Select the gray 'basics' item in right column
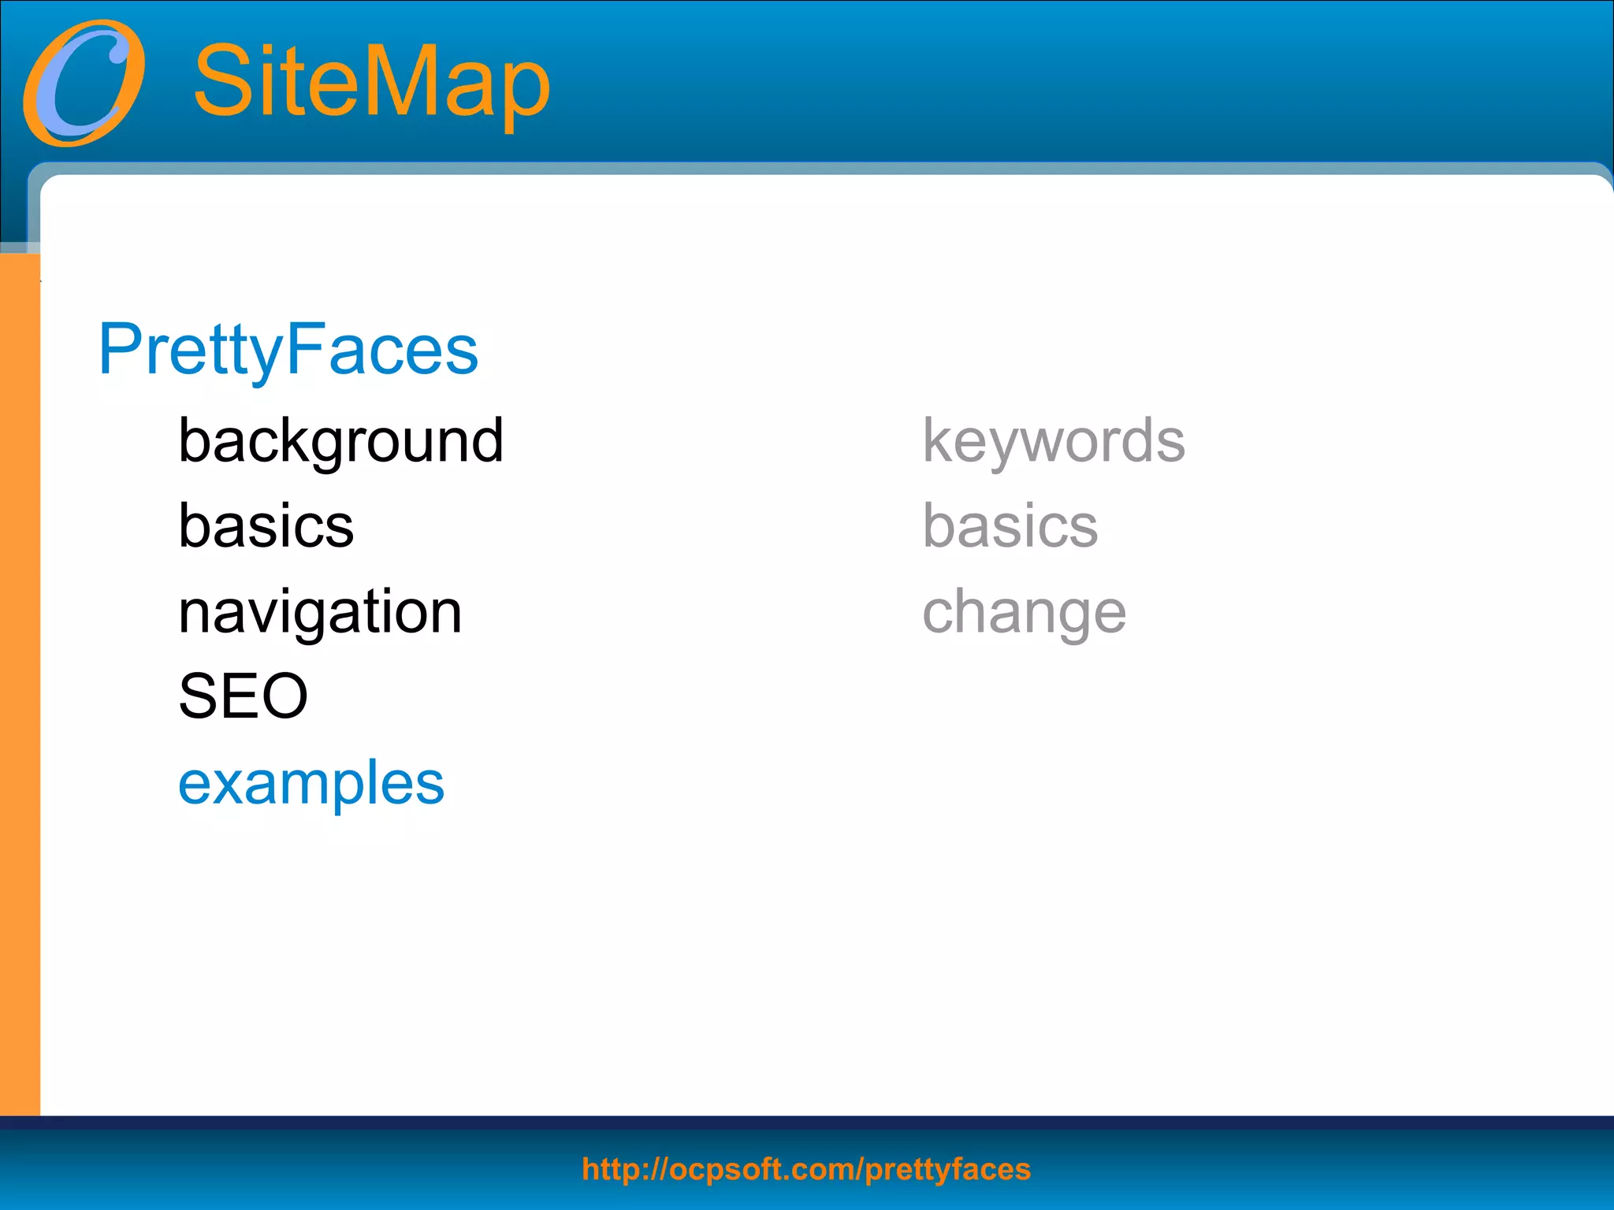The image size is (1614, 1210). point(1010,525)
